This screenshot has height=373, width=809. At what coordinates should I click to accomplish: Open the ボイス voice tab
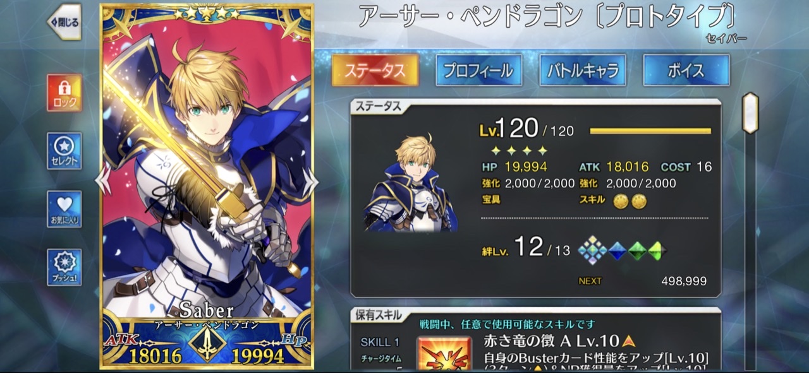pyautogui.click(x=686, y=70)
